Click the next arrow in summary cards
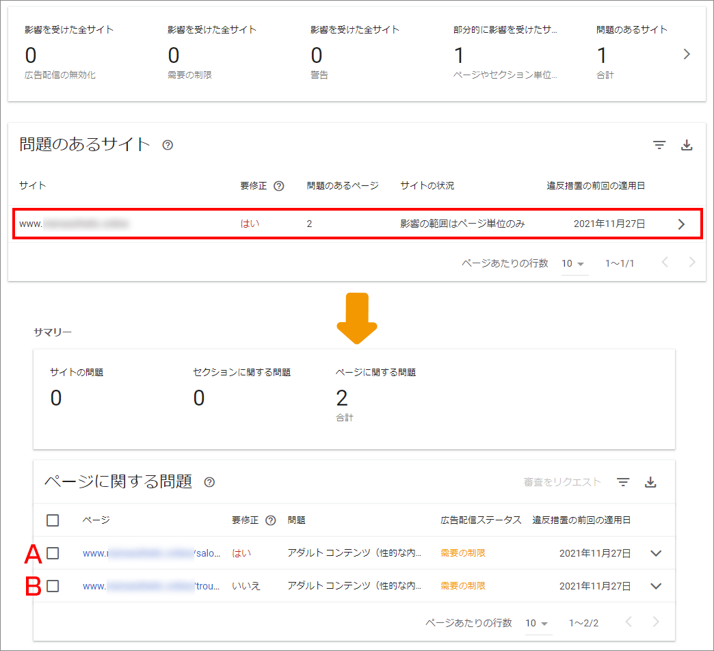Viewport: 714px width, 651px height. tap(687, 54)
